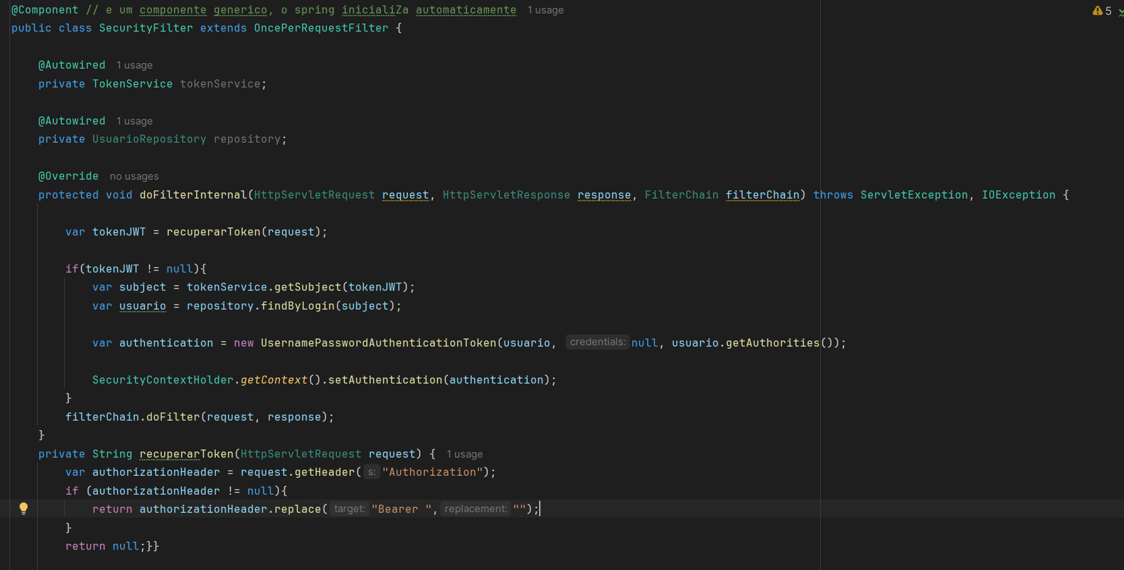
Task: Show usages of the recuperarToken method declaration
Action: click(x=464, y=454)
